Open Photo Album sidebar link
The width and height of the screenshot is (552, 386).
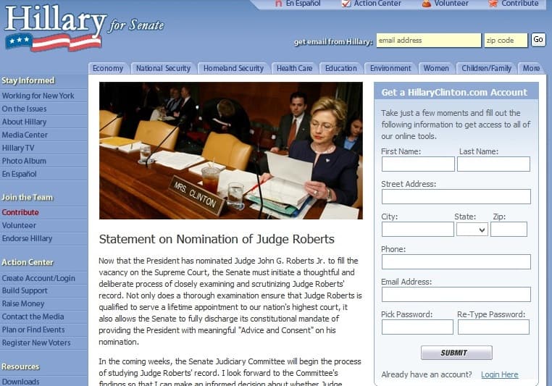(24, 161)
